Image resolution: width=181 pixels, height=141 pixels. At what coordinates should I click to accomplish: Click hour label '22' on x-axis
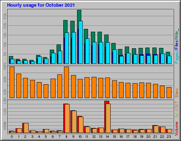tap(162, 137)
